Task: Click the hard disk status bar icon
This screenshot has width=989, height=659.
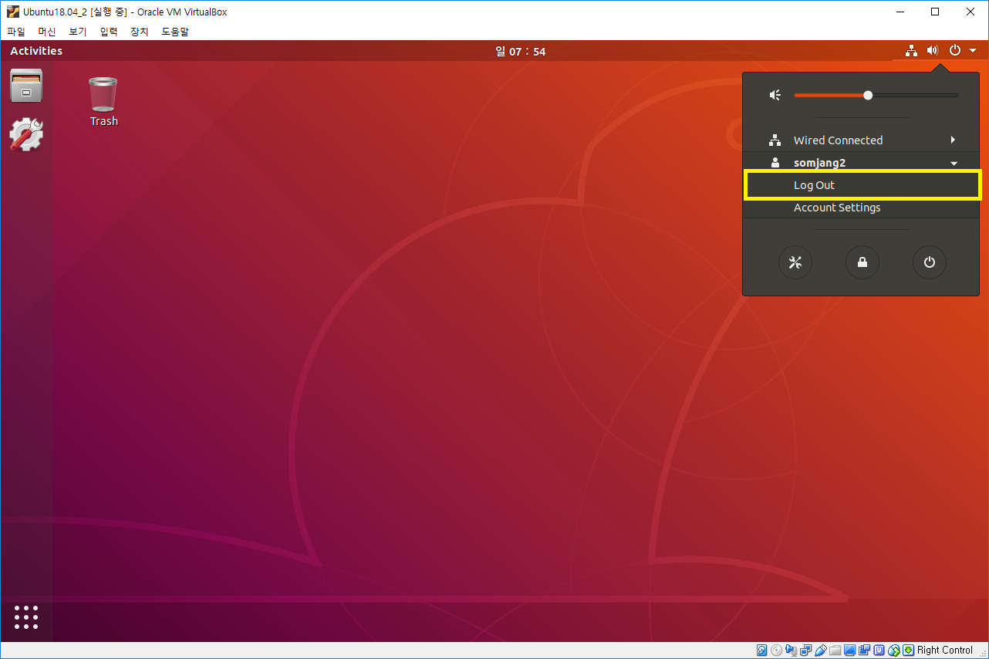Action: 762,650
